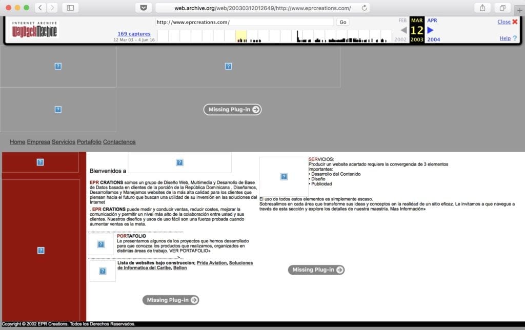Click the missing image beside SERVICIOS
Screen dimensions: 525x330
[x=284, y=177]
